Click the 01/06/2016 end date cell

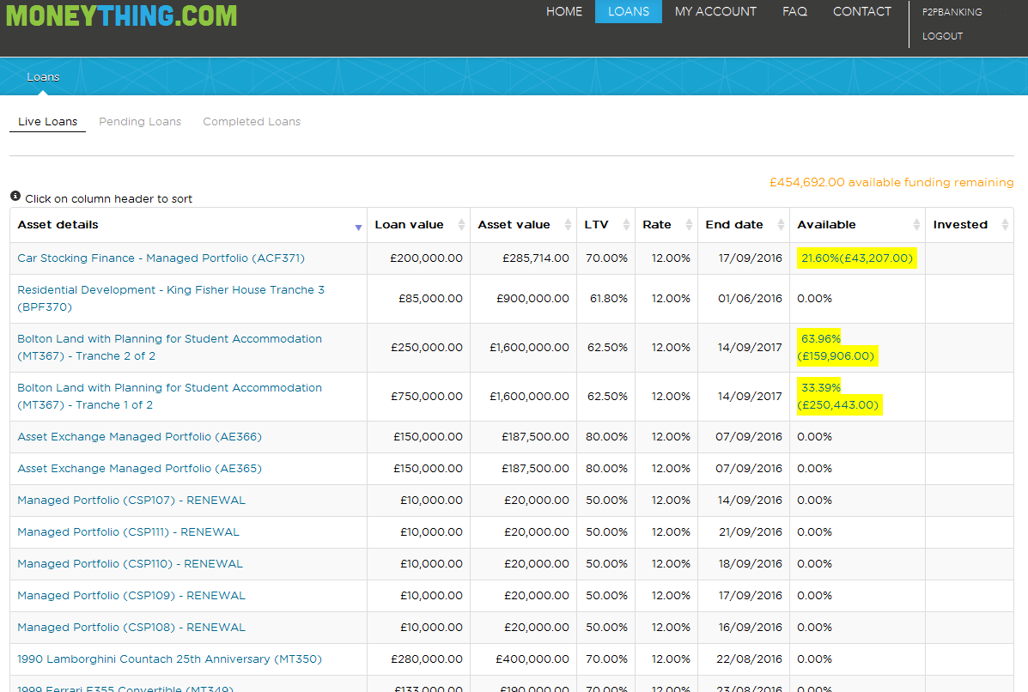[x=750, y=298]
